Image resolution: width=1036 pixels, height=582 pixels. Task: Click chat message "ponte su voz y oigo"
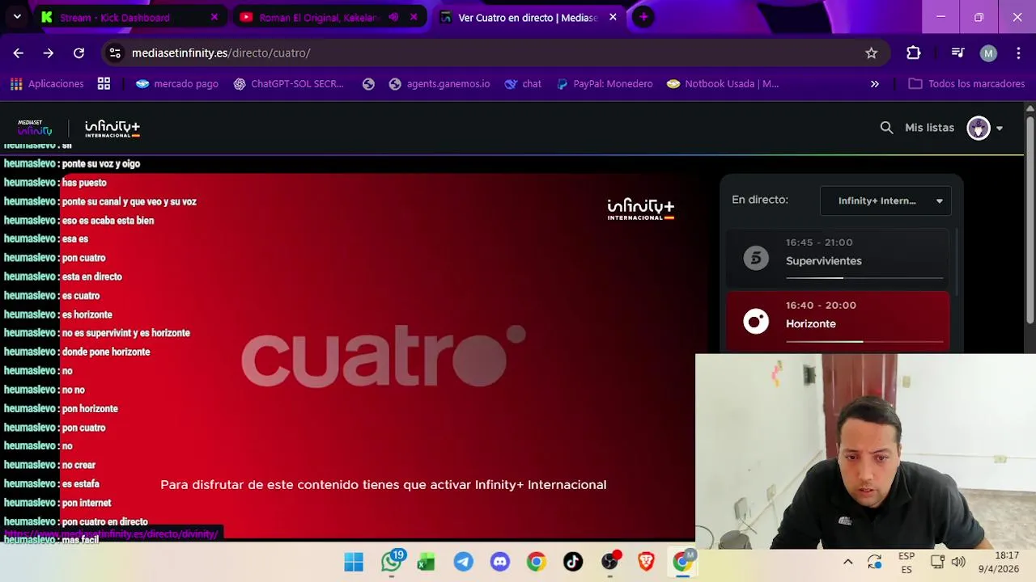click(x=101, y=163)
